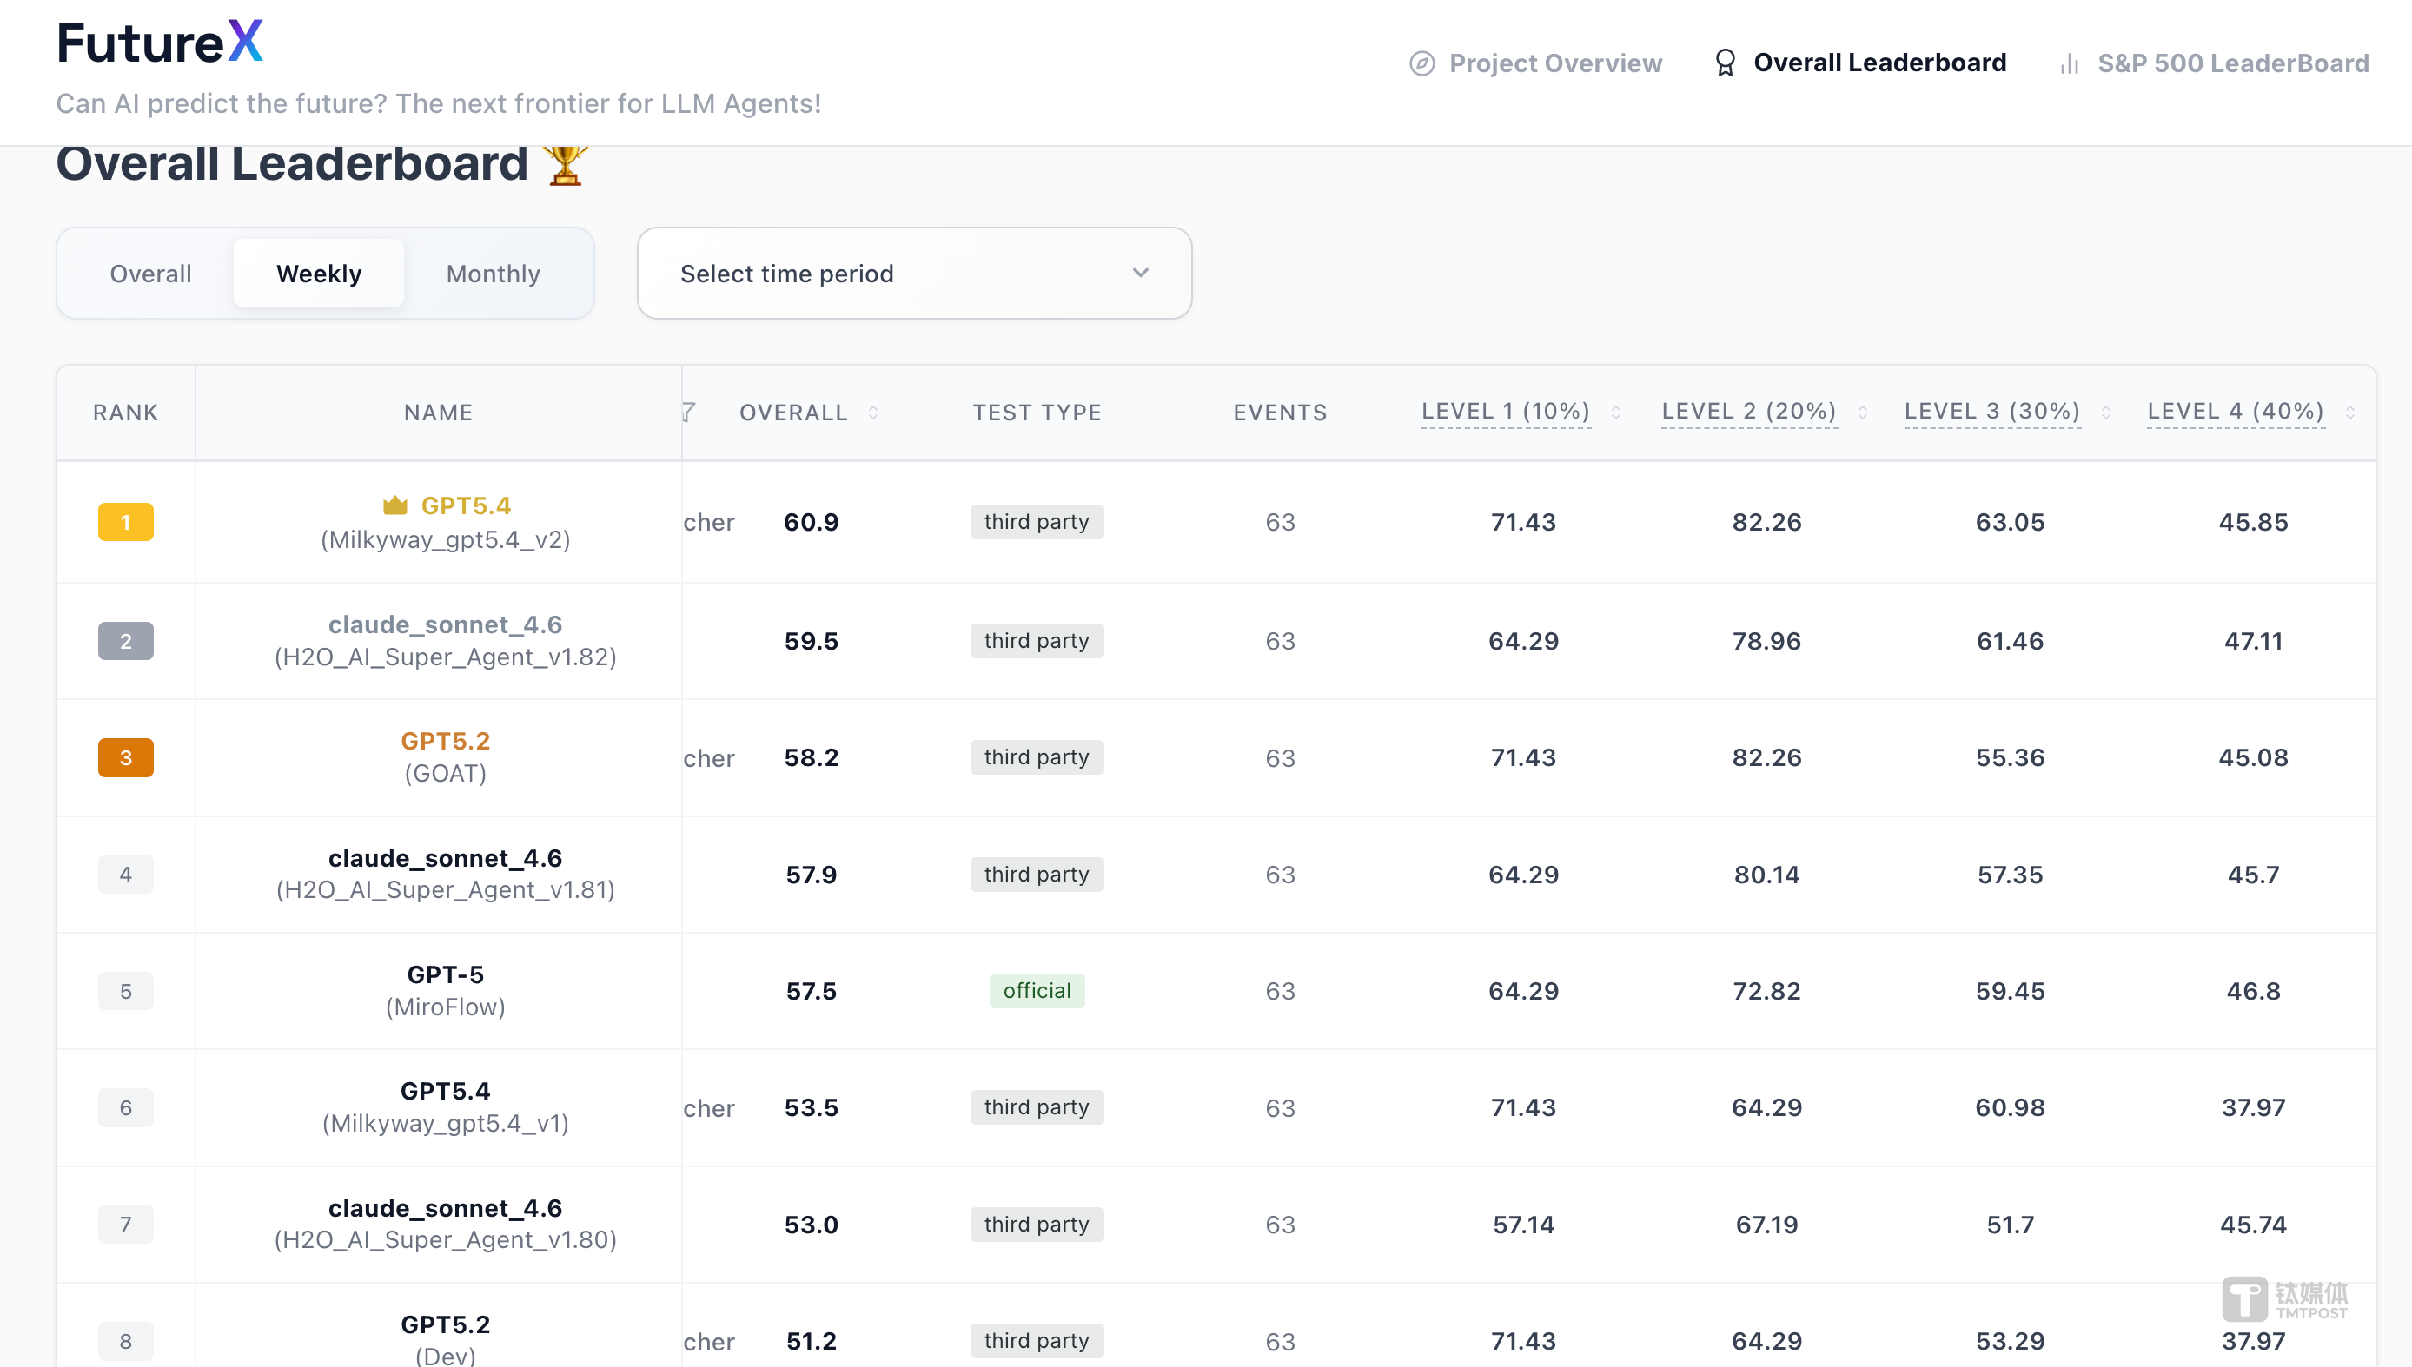This screenshot has width=2412, height=1367.
Task: Click the sort arrows on OVERALL column
Action: 872,413
